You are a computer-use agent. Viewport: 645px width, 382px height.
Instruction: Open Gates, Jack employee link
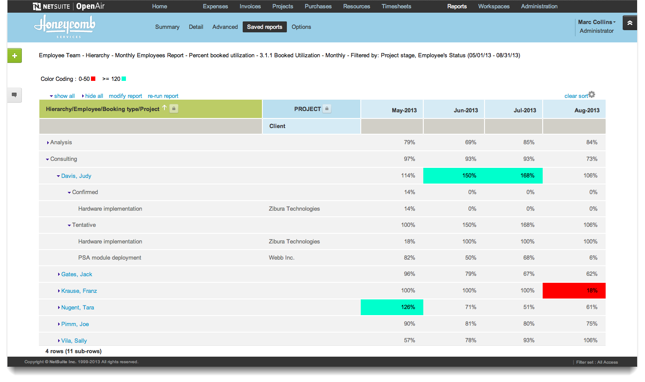point(77,274)
